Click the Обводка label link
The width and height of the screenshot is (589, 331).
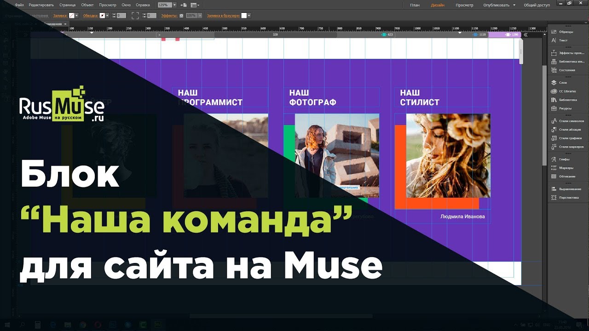click(x=91, y=15)
